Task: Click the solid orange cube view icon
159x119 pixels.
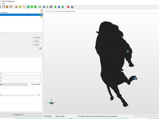Action: (7, 7)
